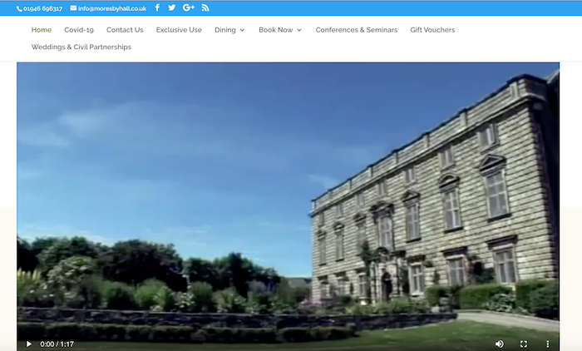
Task: Open Conferences & Seminars page
Action: coord(356,30)
